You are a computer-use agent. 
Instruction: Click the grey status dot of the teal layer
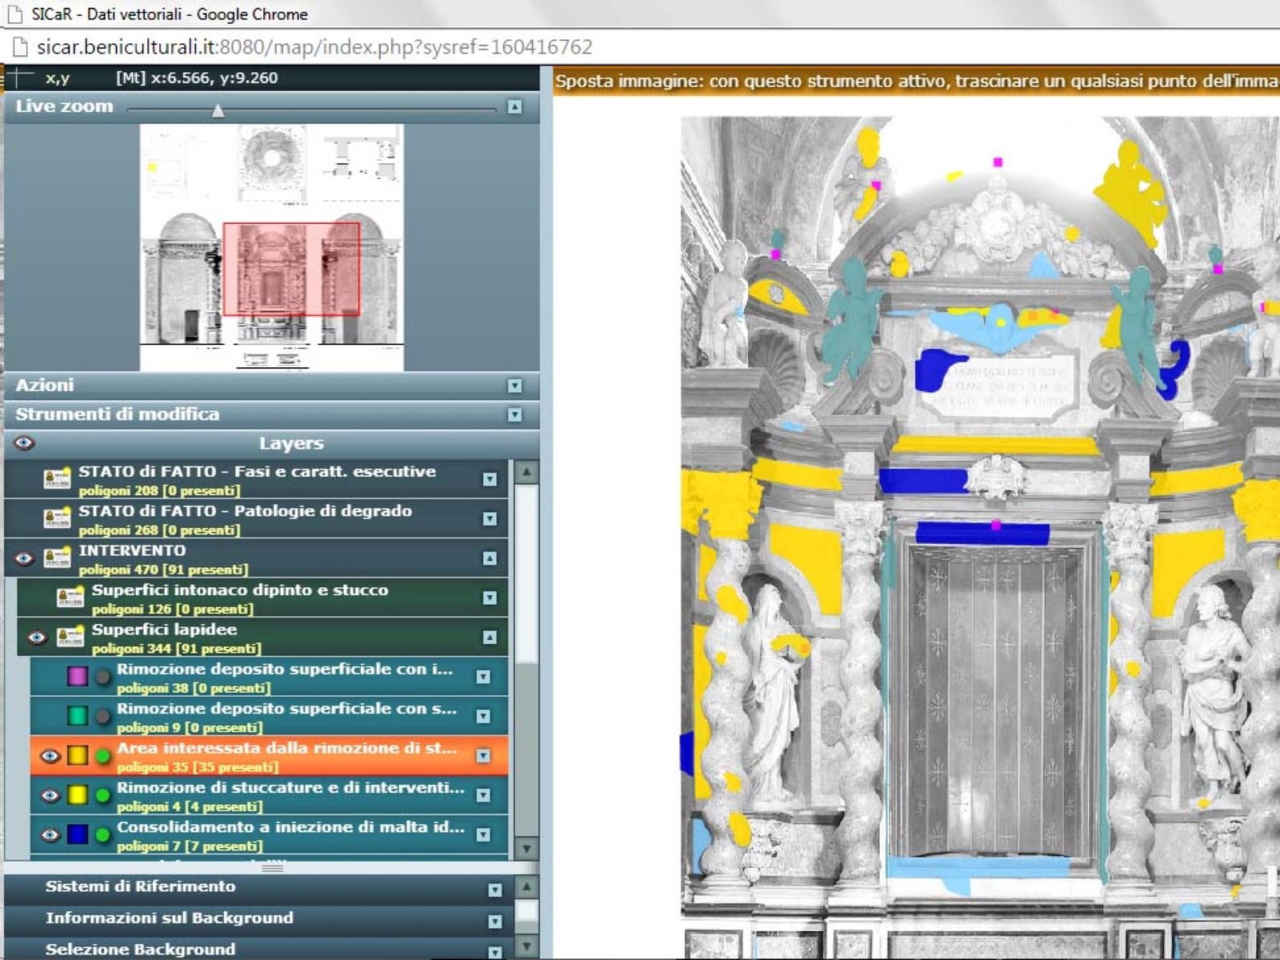102,716
